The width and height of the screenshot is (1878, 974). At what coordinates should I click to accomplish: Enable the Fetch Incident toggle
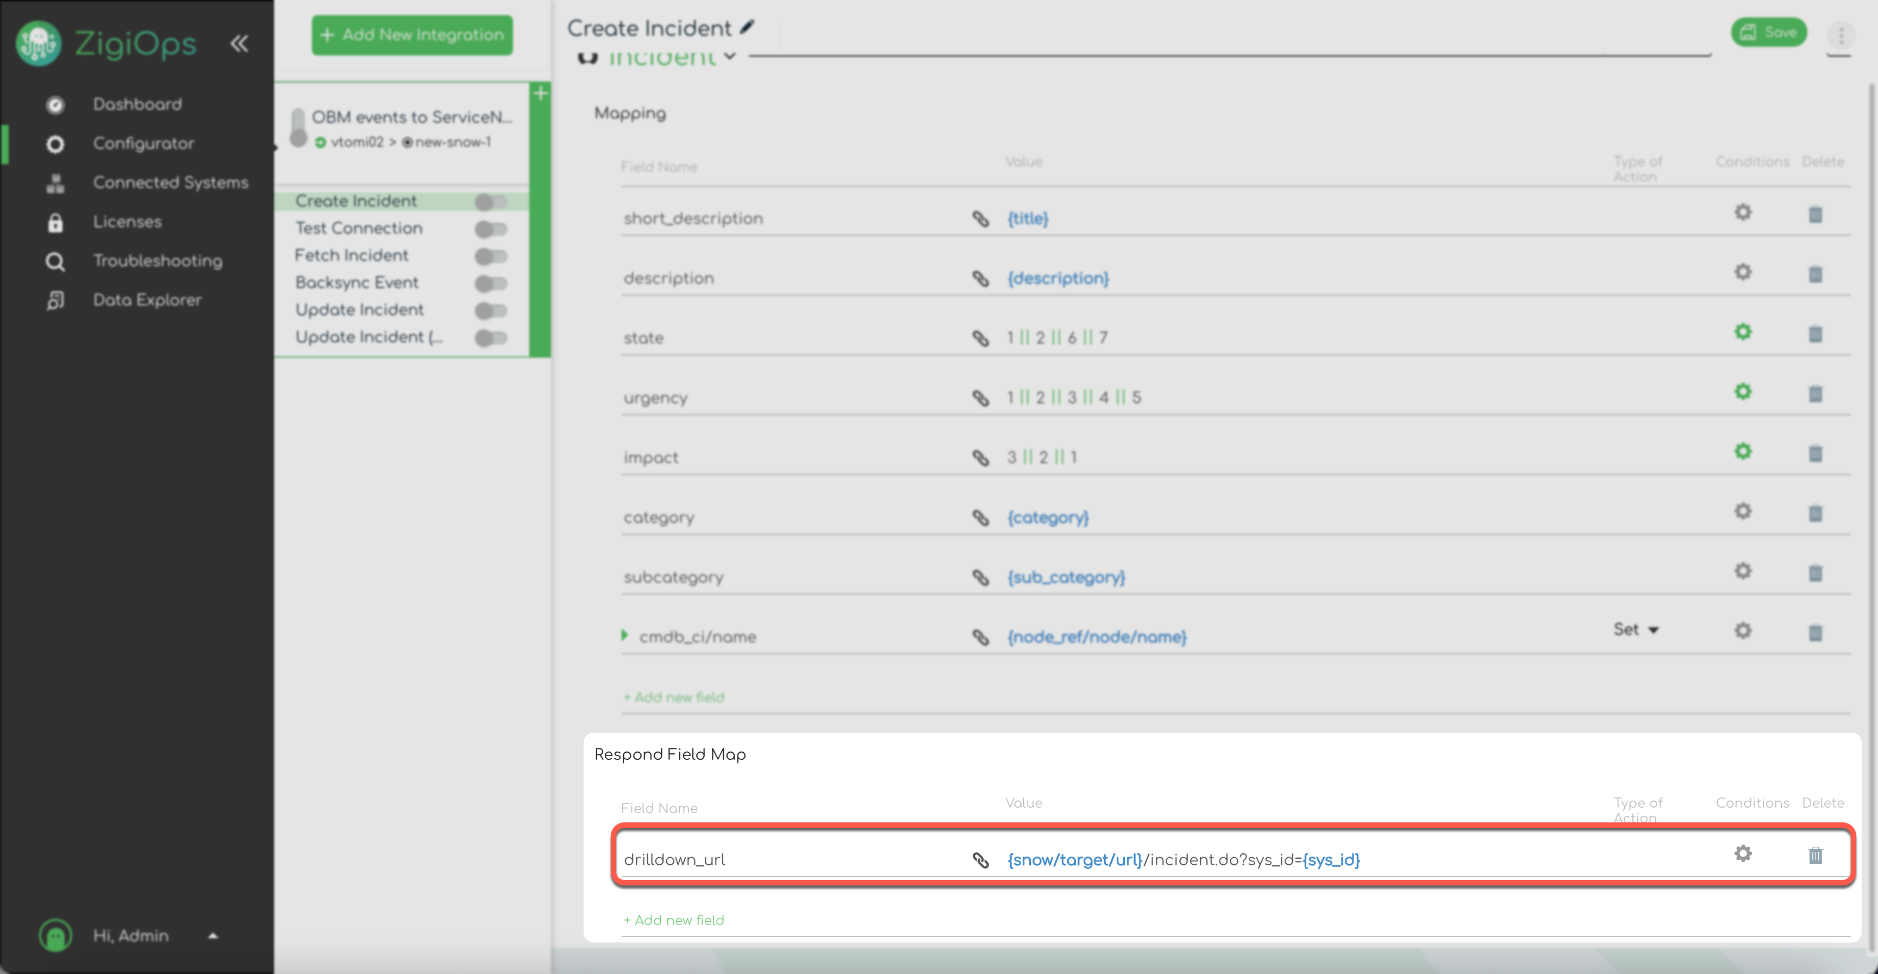491,256
